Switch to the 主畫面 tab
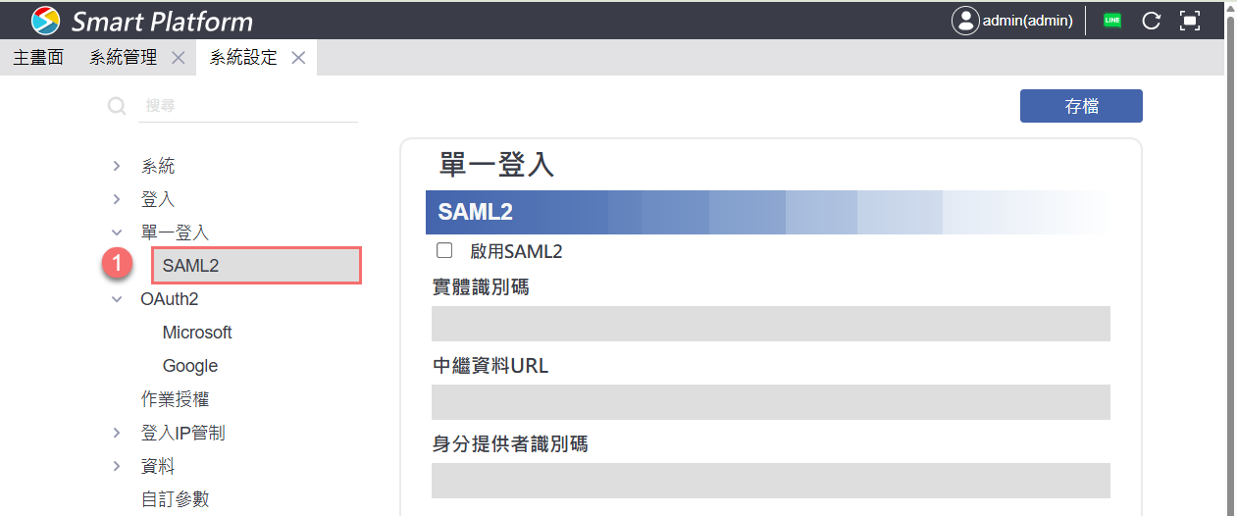Screen dimensions: 1237x516 pyautogui.click(x=38, y=58)
